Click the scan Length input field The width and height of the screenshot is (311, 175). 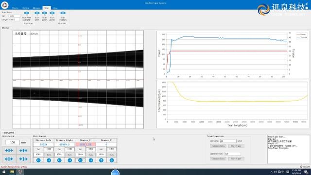14,19
